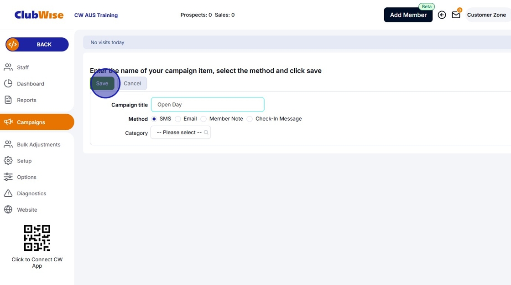Open the Bulk Adjustments sidebar entry
The height and width of the screenshot is (285, 511).
coord(9,144)
